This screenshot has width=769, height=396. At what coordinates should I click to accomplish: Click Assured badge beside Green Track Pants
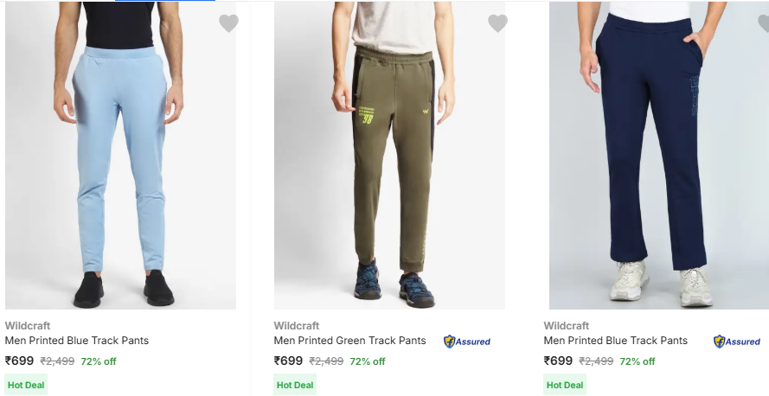point(467,342)
